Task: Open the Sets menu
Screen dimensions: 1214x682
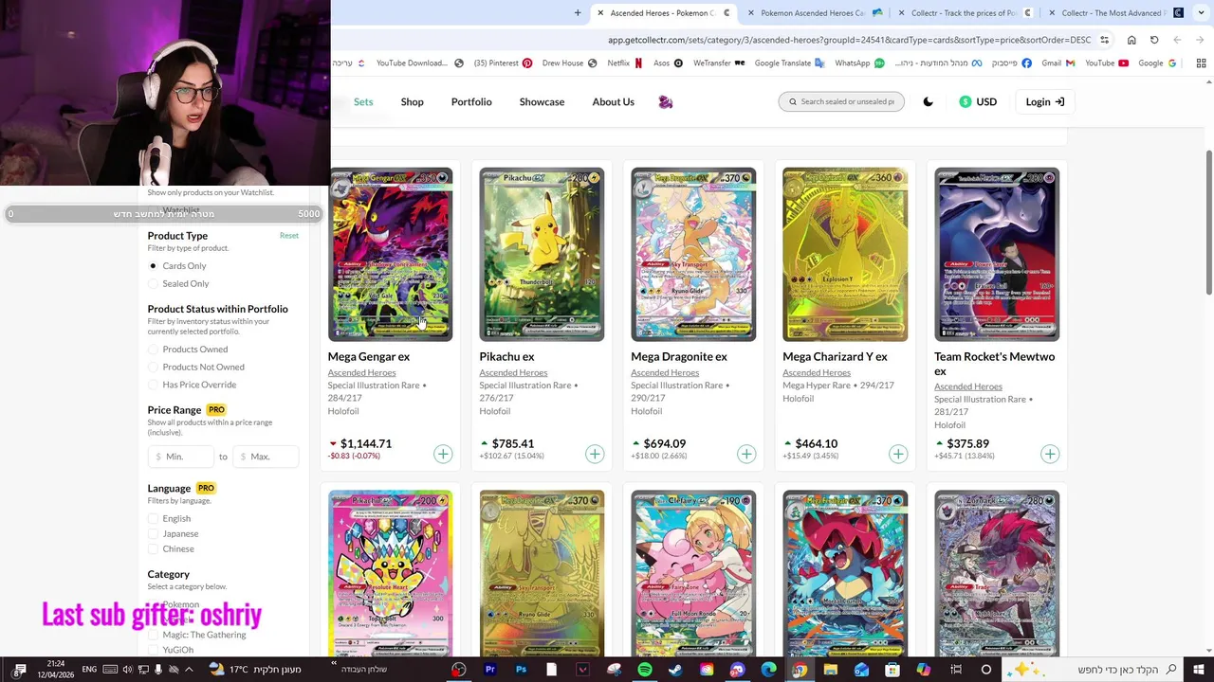Action: (x=363, y=101)
